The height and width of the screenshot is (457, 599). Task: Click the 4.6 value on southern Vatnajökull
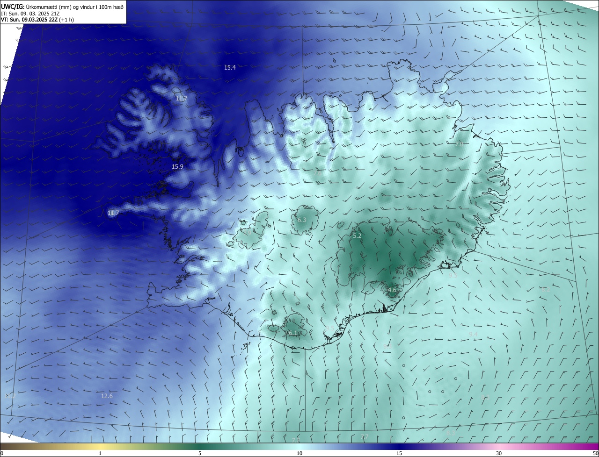tap(392, 290)
